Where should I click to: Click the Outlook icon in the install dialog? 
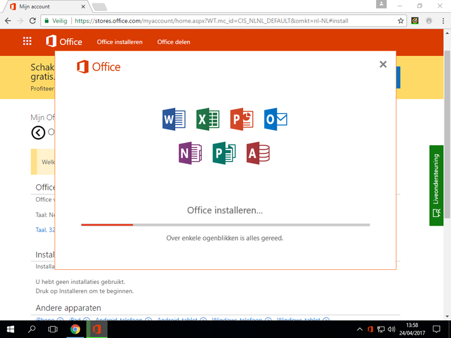coord(276,119)
